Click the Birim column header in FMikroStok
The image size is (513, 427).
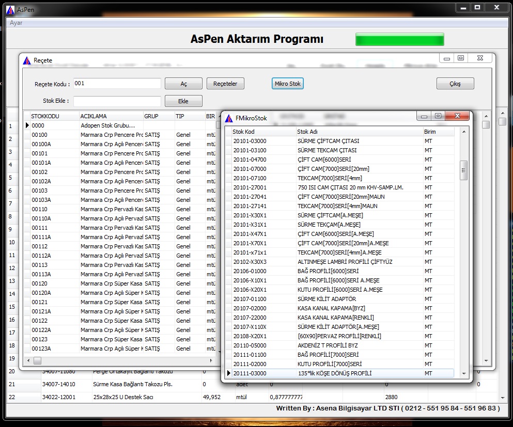[x=439, y=132]
